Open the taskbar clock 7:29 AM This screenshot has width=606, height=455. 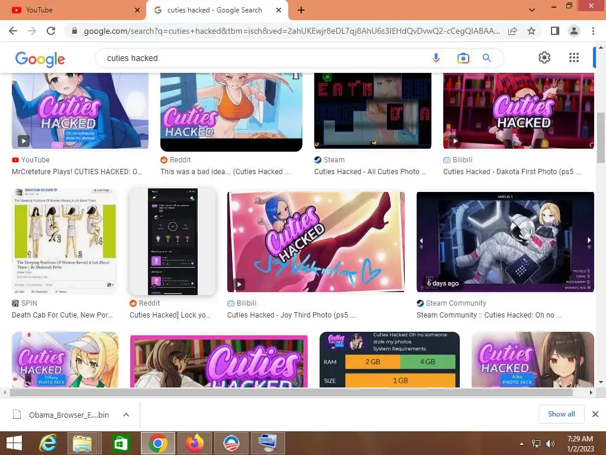point(580,444)
